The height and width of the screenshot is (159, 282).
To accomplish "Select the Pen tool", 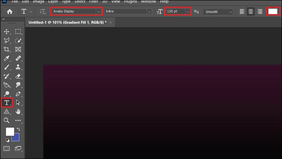I will point(18,94).
